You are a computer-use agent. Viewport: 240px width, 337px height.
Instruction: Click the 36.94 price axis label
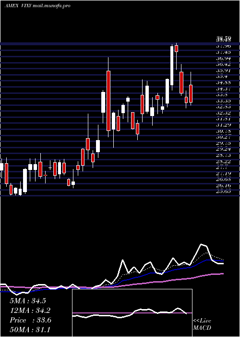coord(223,58)
